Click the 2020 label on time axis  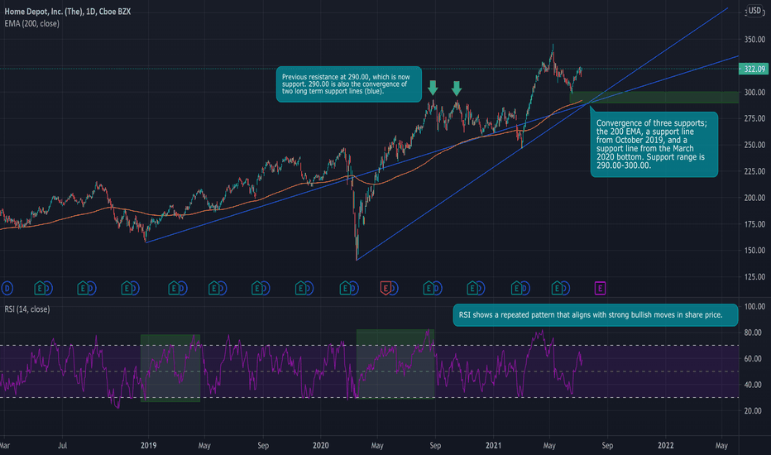point(321,445)
